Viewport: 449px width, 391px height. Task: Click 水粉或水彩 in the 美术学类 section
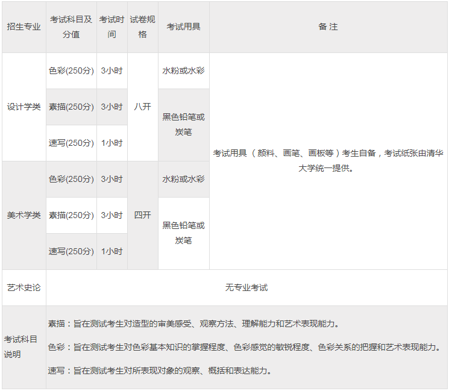(184, 179)
